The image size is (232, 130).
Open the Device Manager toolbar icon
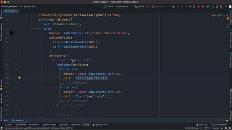[x=217, y=6]
